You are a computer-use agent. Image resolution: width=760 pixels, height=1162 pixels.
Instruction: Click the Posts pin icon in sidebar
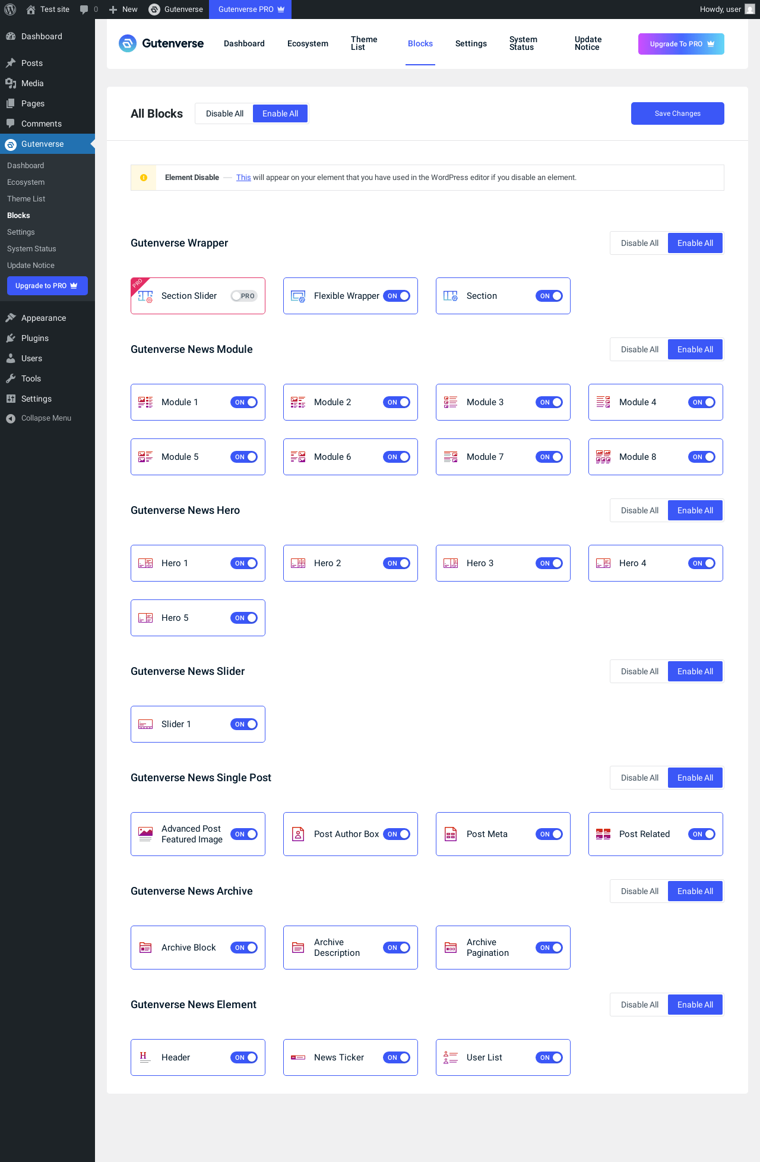click(x=11, y=63)
